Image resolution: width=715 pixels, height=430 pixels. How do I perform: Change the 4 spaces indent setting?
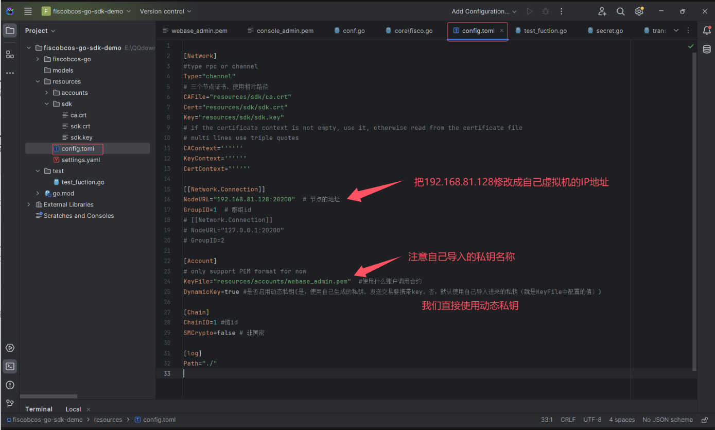click(622, 420)
